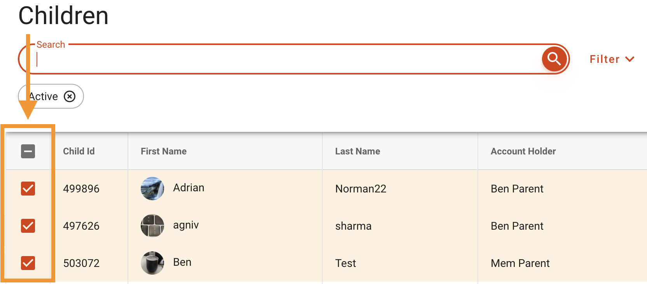
Task: Click the Filter chevron icon
Action: [x=630, y=59]
